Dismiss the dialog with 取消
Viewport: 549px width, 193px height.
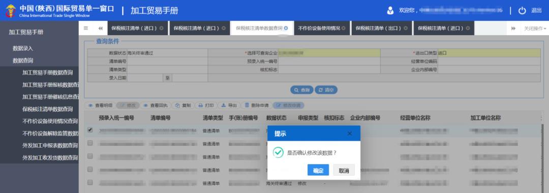344,171
